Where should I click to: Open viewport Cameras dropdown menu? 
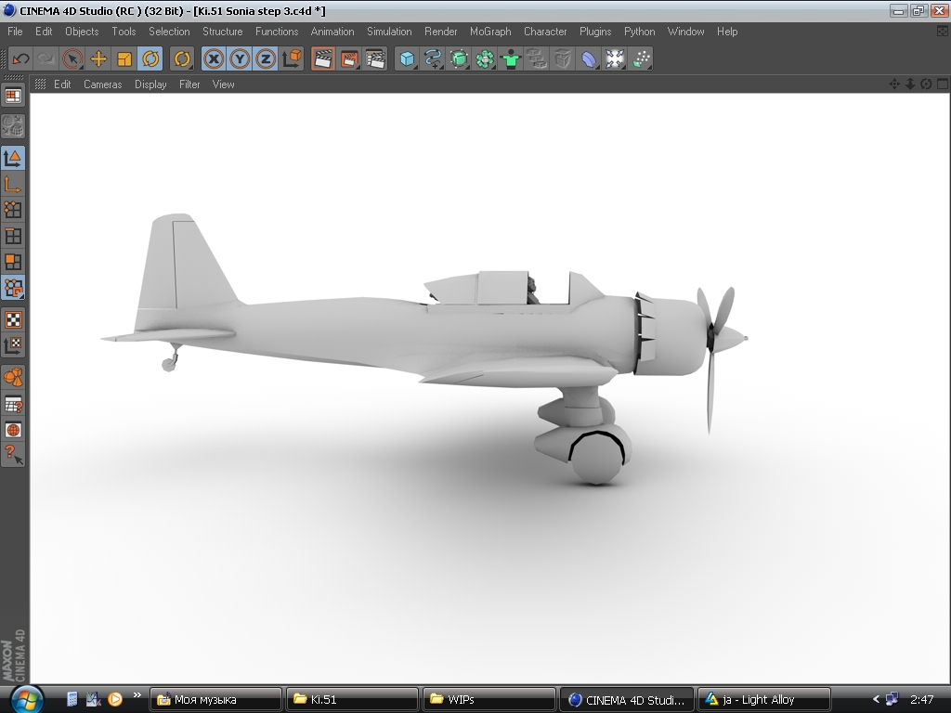point(102,84)
